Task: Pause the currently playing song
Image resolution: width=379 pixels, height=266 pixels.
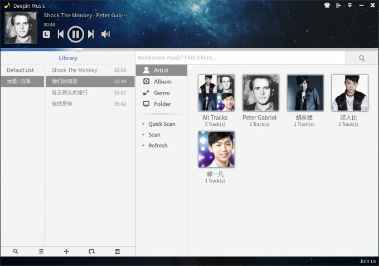Action: pyautogui.click(x=76, y=35)
